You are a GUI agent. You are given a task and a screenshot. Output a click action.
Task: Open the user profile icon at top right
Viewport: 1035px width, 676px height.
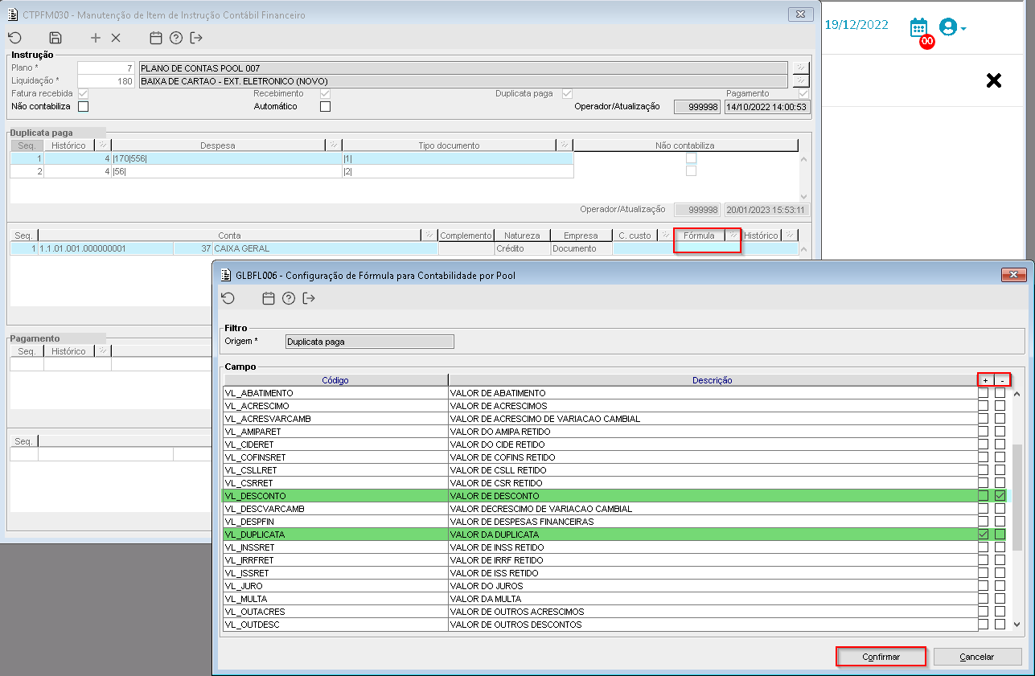pyautogui.click(x=948, y=27)
